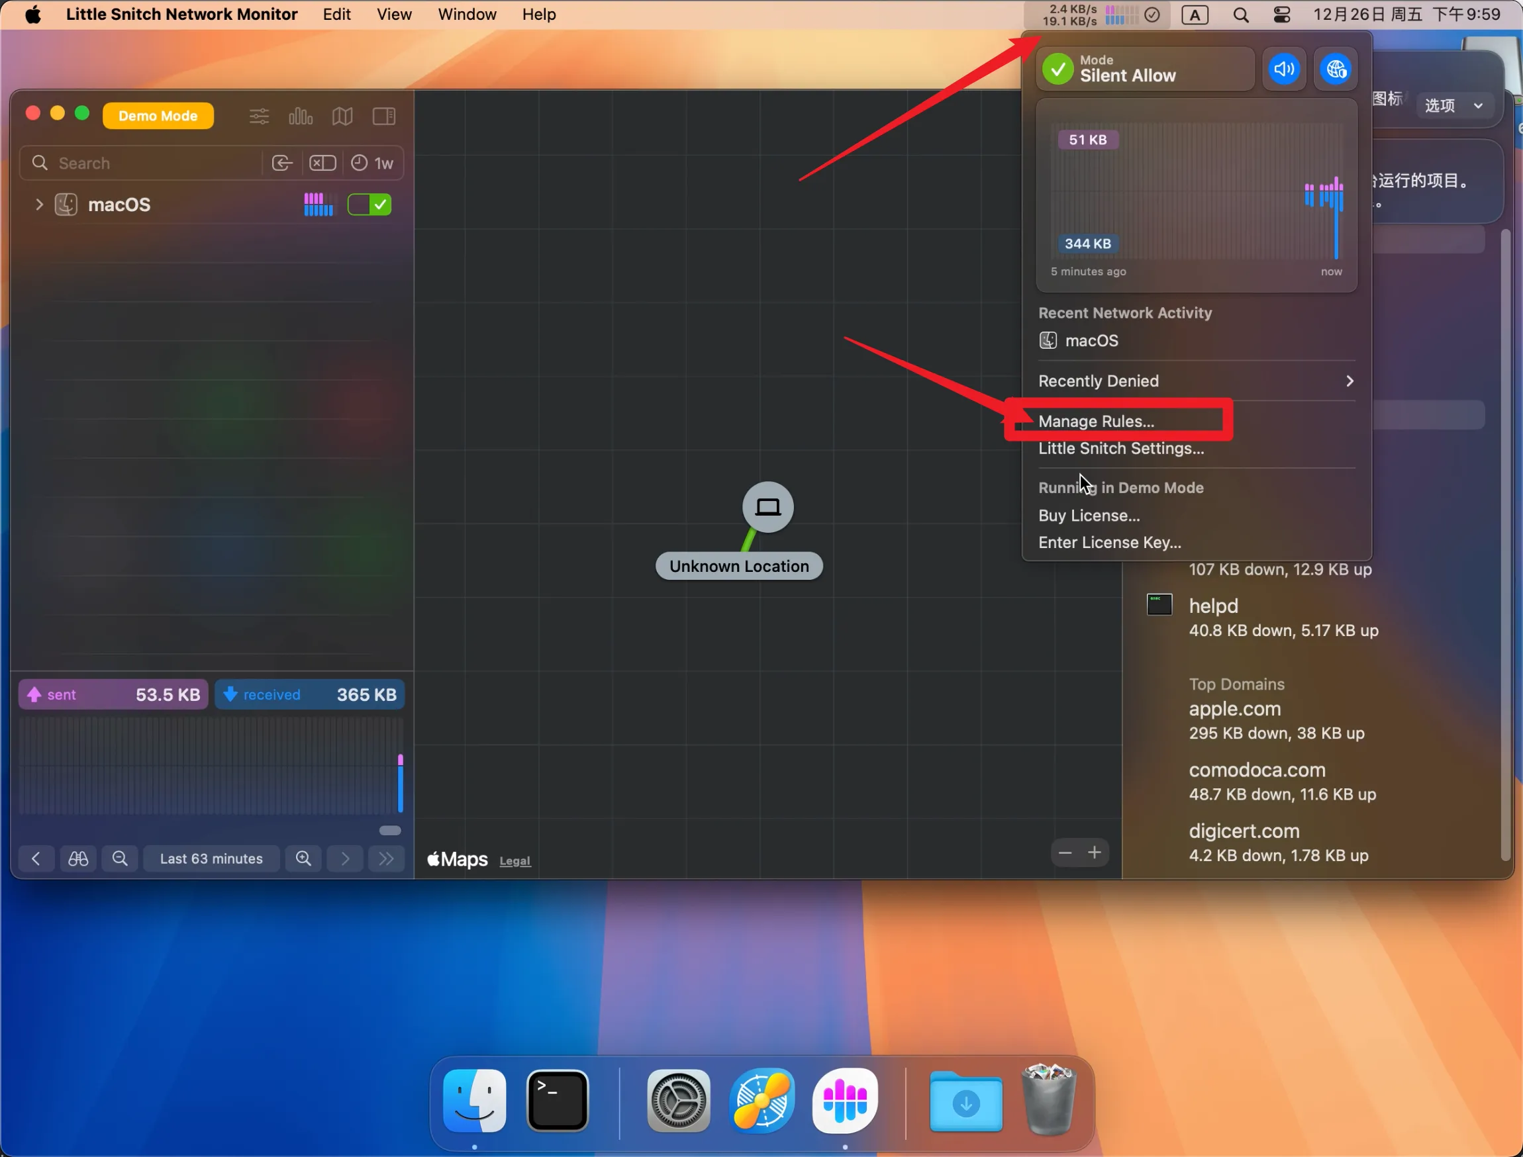
Task: Open Finder from the Dock
Action: coord(475,1101)
